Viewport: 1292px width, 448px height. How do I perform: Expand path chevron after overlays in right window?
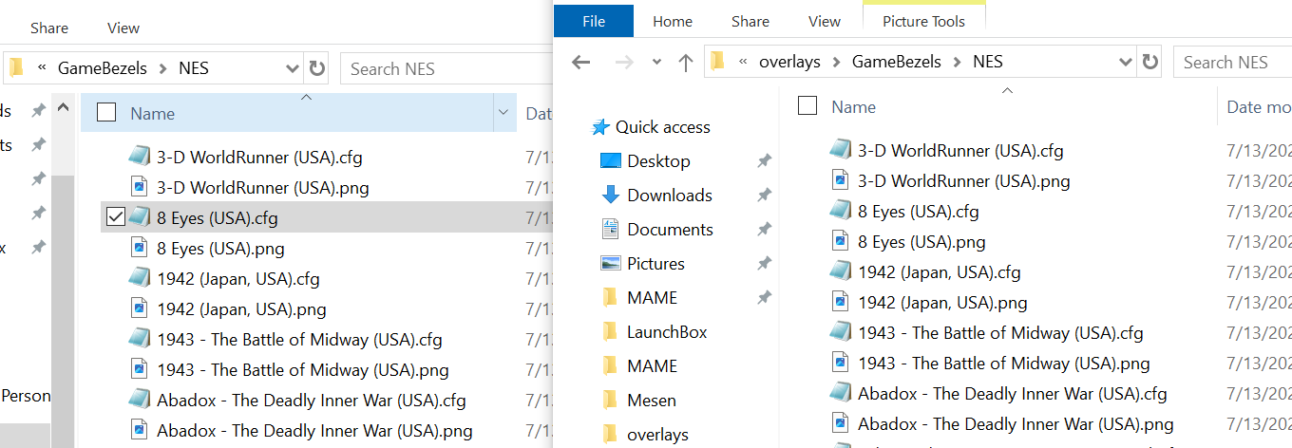[838, 63]
